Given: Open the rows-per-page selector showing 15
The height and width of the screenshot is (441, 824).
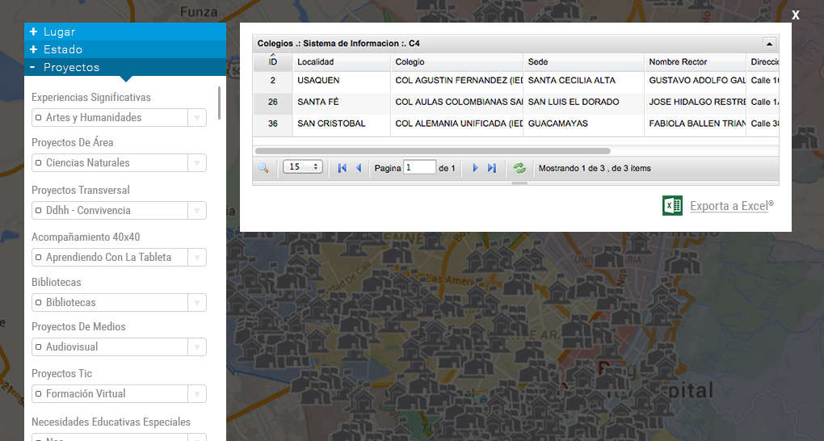Looking at the screenshot, I should pos(303,167).
